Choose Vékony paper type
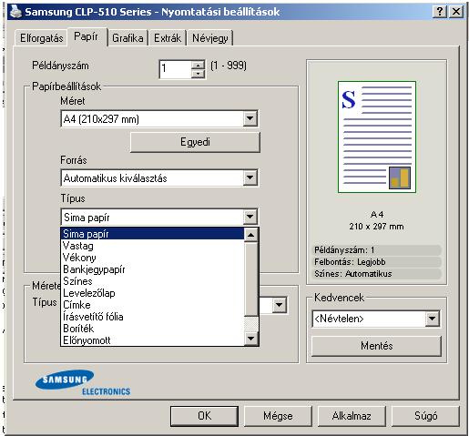The height and width of the screenshot is (436, 469). pos(153,258)
